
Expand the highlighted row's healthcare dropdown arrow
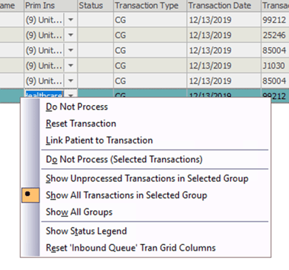[x=71, y=95]
